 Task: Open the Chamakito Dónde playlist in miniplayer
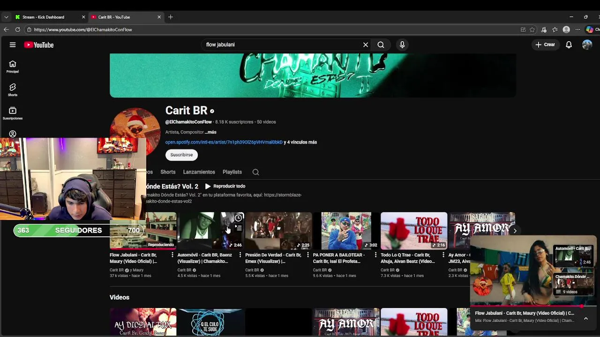(x=572, y=285)
